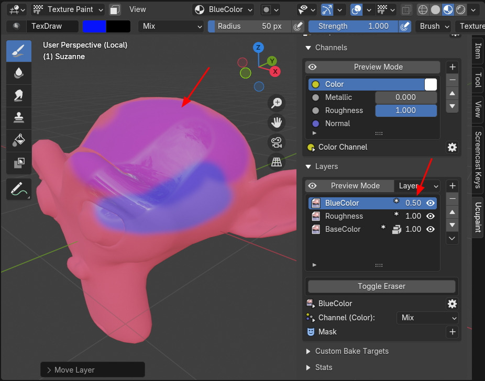Switch to the Tool sidebar tab
The width and height of the screenshot is (485, 381).
tap(478, 81)
